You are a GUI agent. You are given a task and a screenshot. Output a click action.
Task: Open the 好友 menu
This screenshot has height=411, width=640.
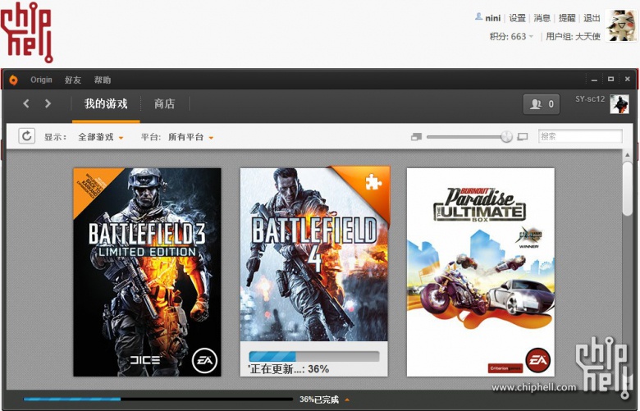73,80
